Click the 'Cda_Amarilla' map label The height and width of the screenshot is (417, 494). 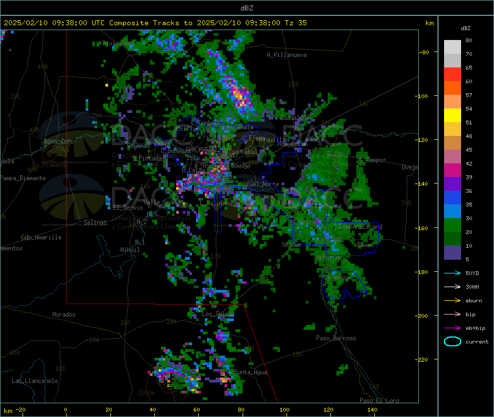(x=41, y=237)
